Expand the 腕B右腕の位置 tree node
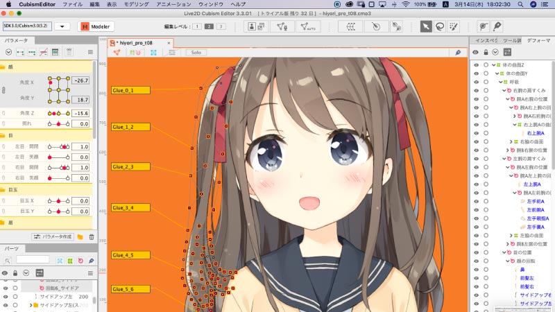Screen dimensions: 555x312 tap(508, 150)
